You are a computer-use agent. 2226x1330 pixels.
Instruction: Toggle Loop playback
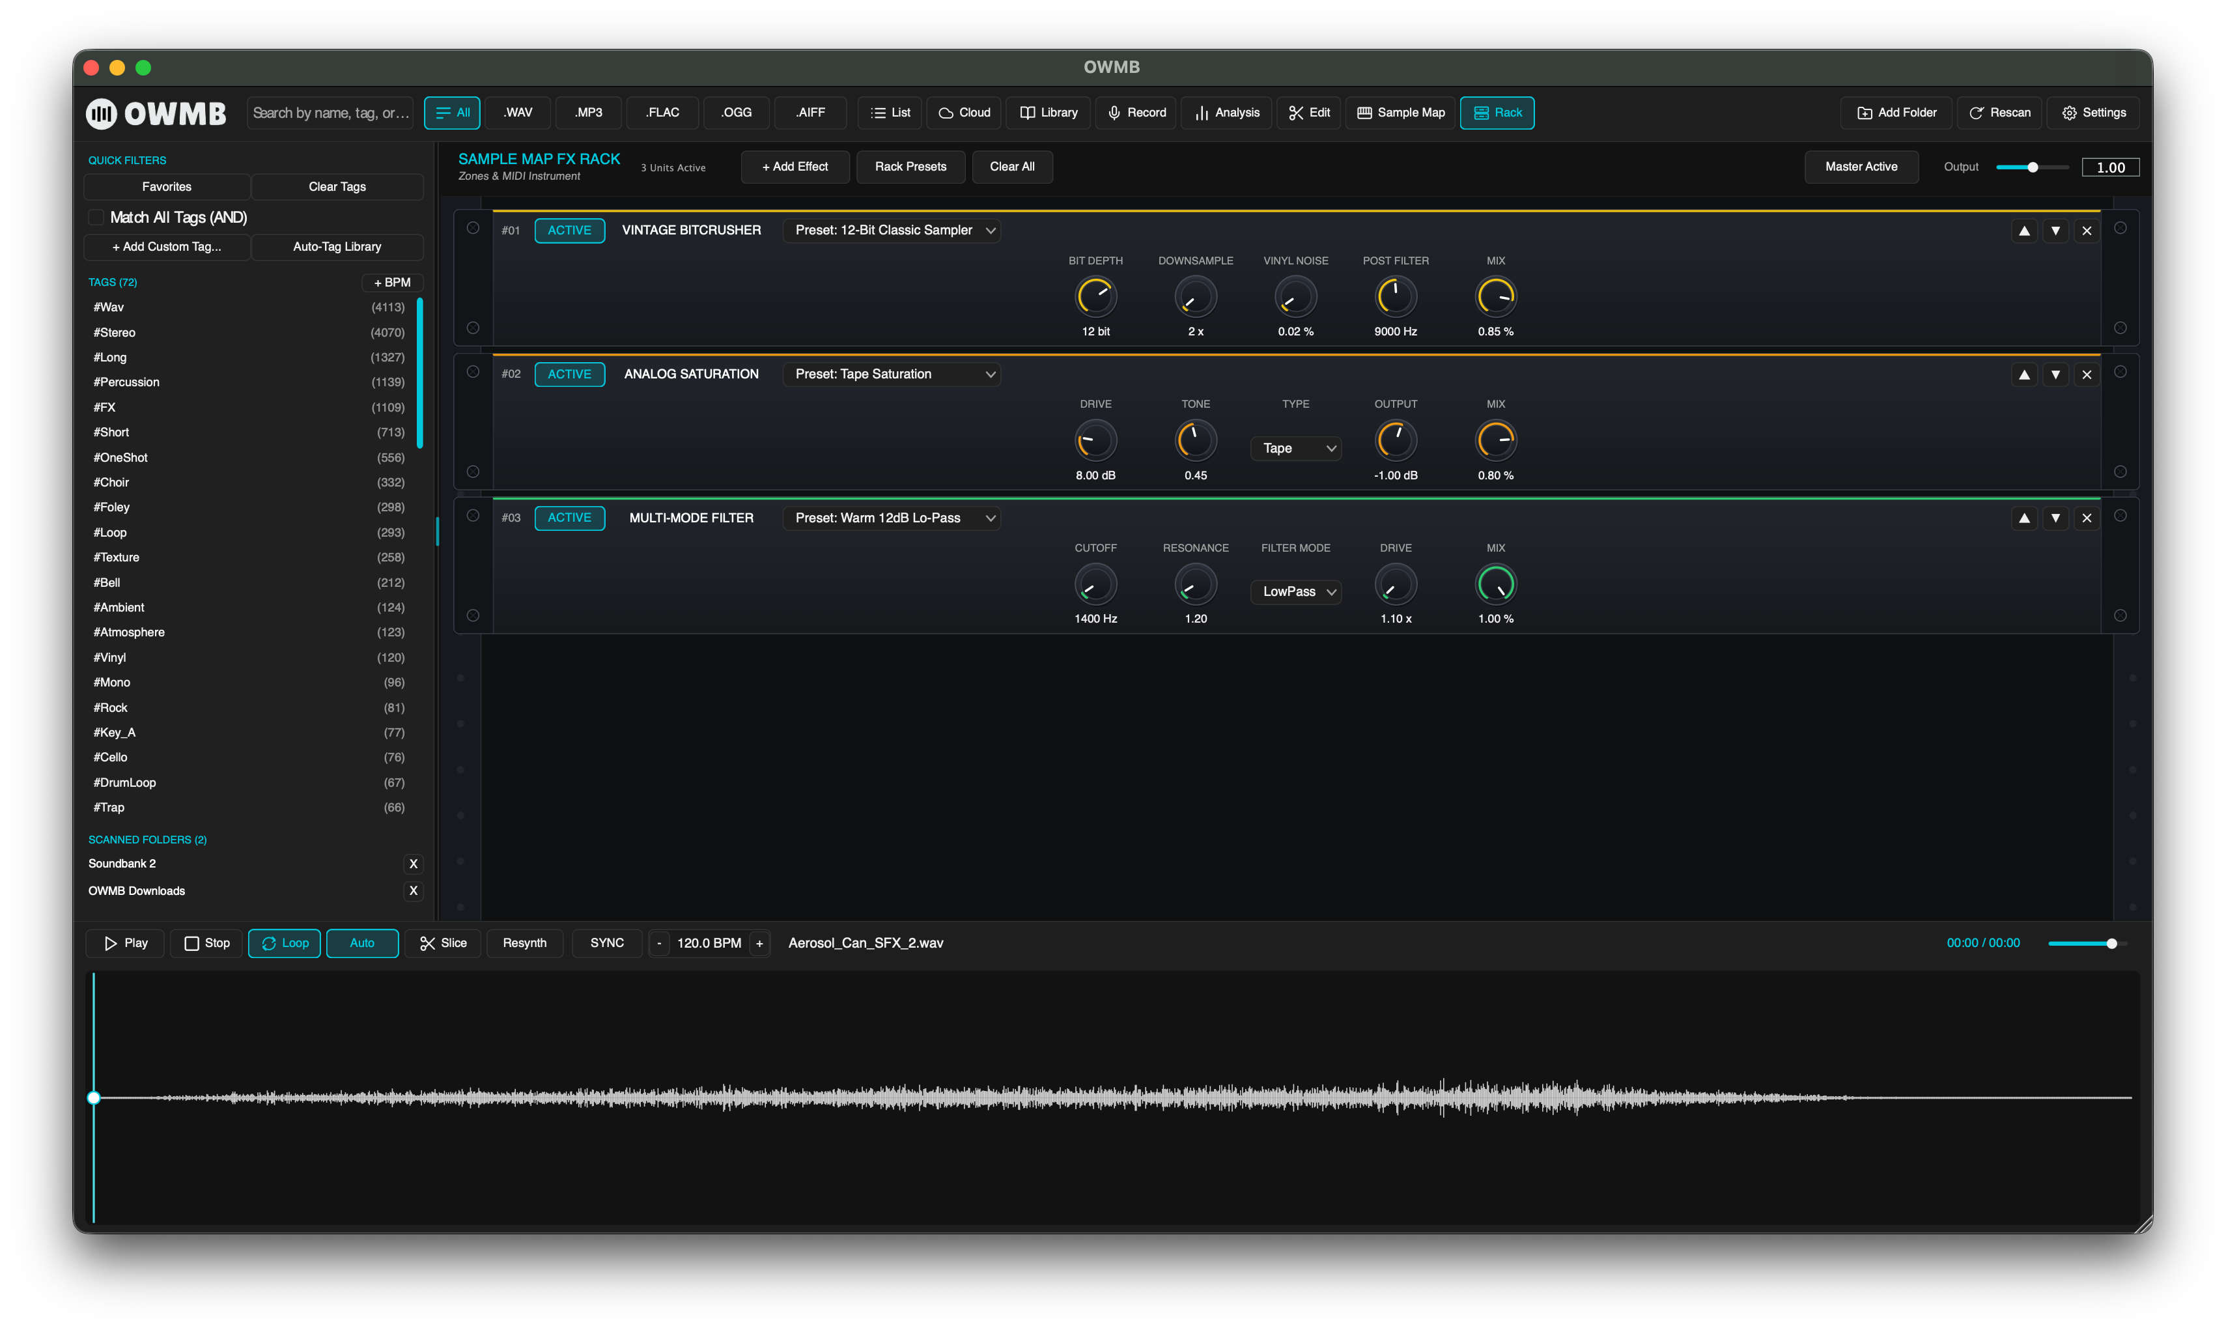[284, 943]
